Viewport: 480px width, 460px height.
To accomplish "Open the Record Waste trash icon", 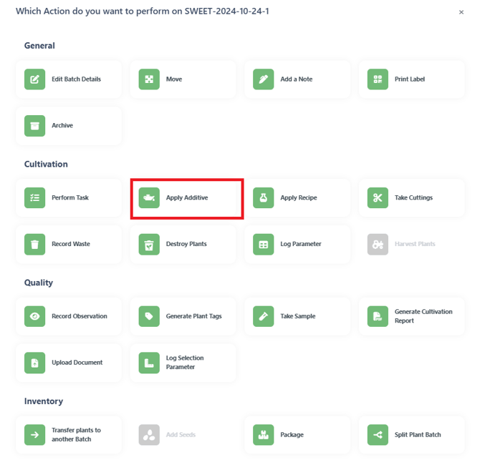I will (x=34, y=244).
